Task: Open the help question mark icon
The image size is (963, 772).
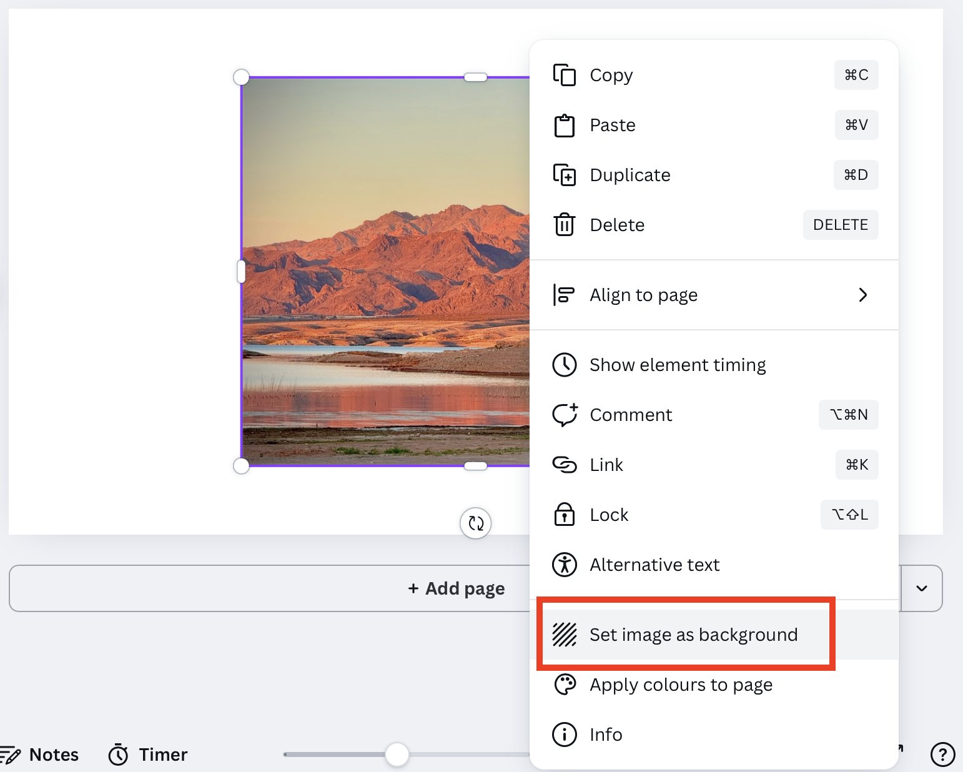Action: (942, 754)
